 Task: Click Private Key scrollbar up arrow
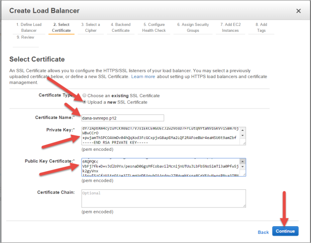pos(242,130)
